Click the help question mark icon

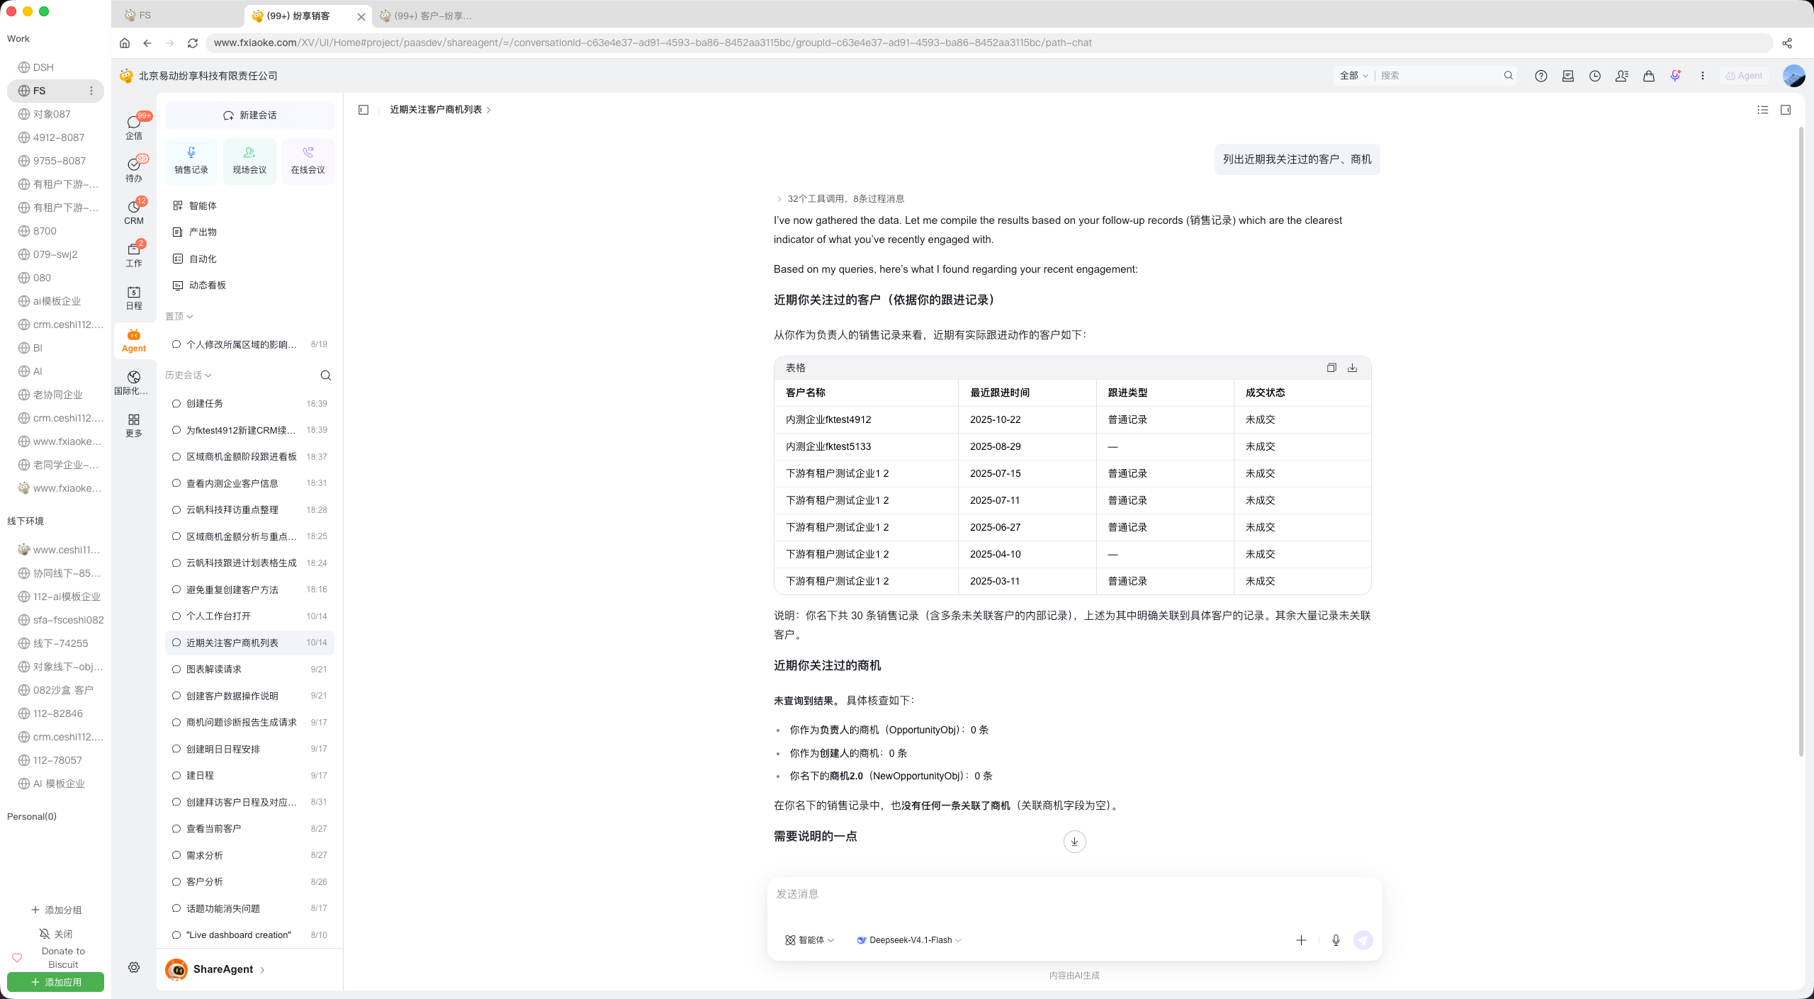tap(1541, 76)
